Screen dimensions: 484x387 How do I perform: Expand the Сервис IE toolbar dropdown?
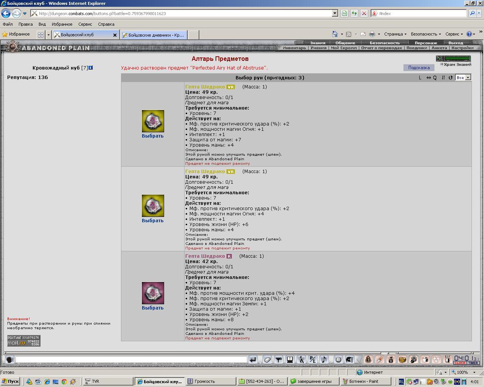coord(454,34)
